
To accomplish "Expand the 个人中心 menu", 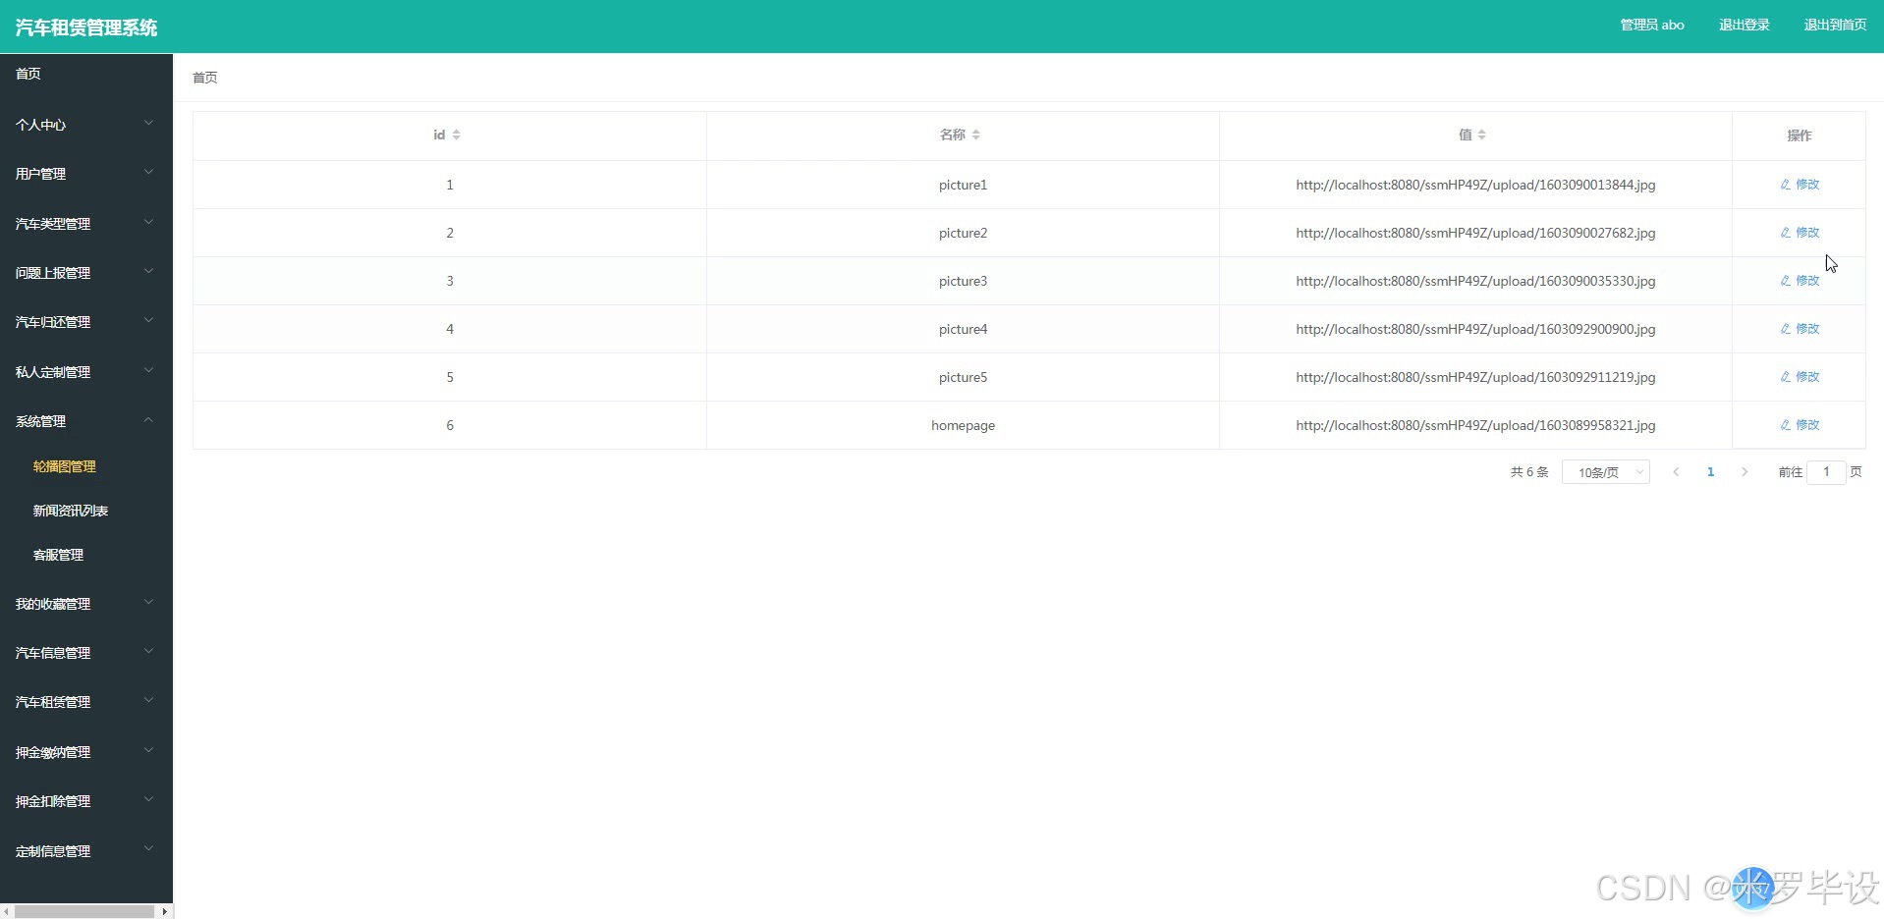I will click(x=86, y=125).
